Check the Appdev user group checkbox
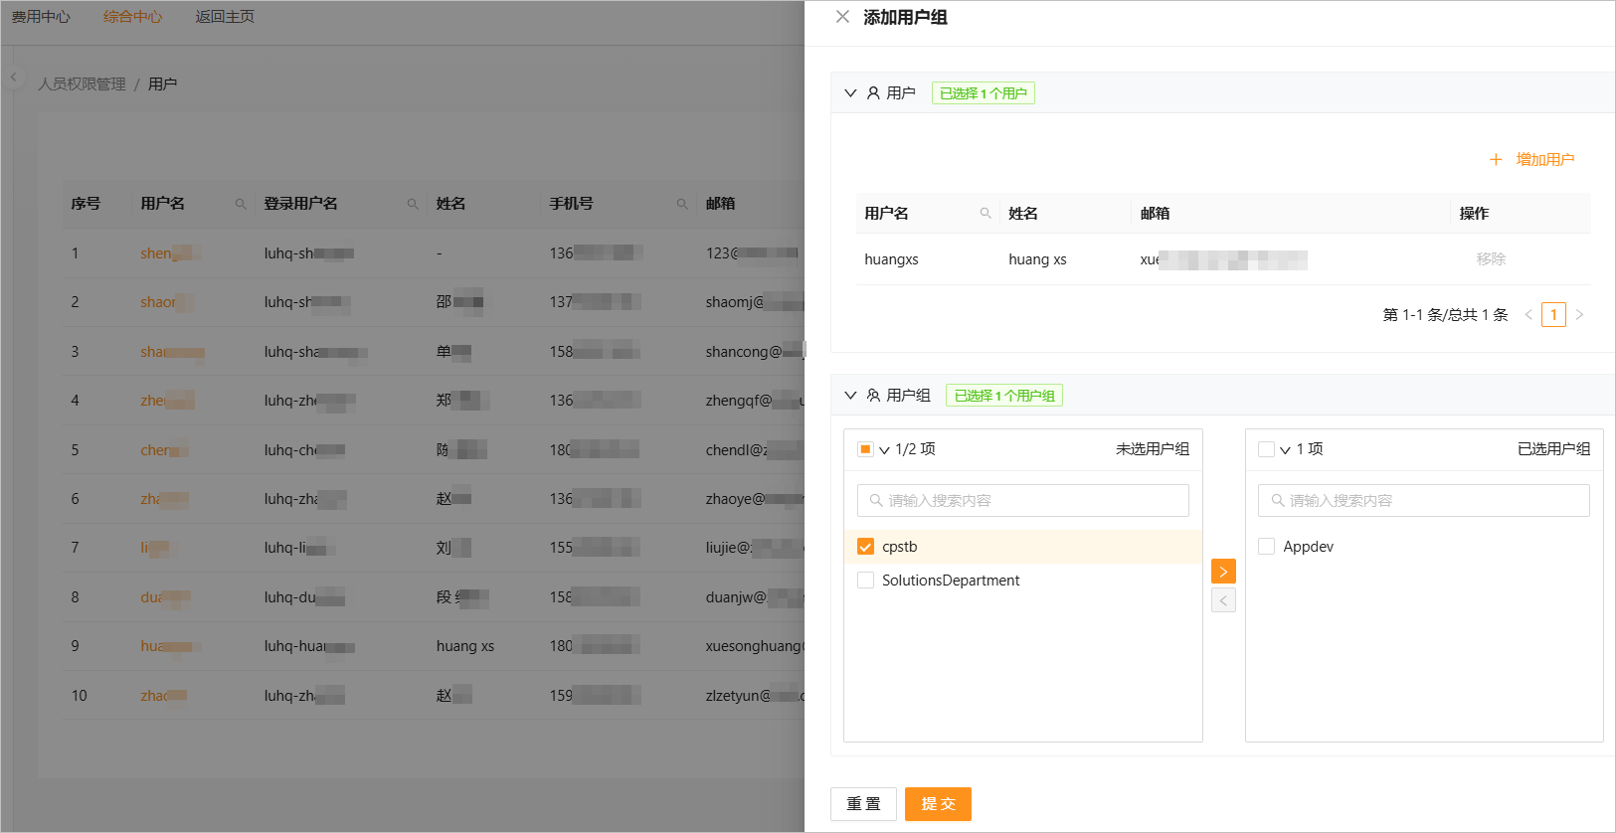This screenshot has height=833, width=1616. pos(1266,547)
